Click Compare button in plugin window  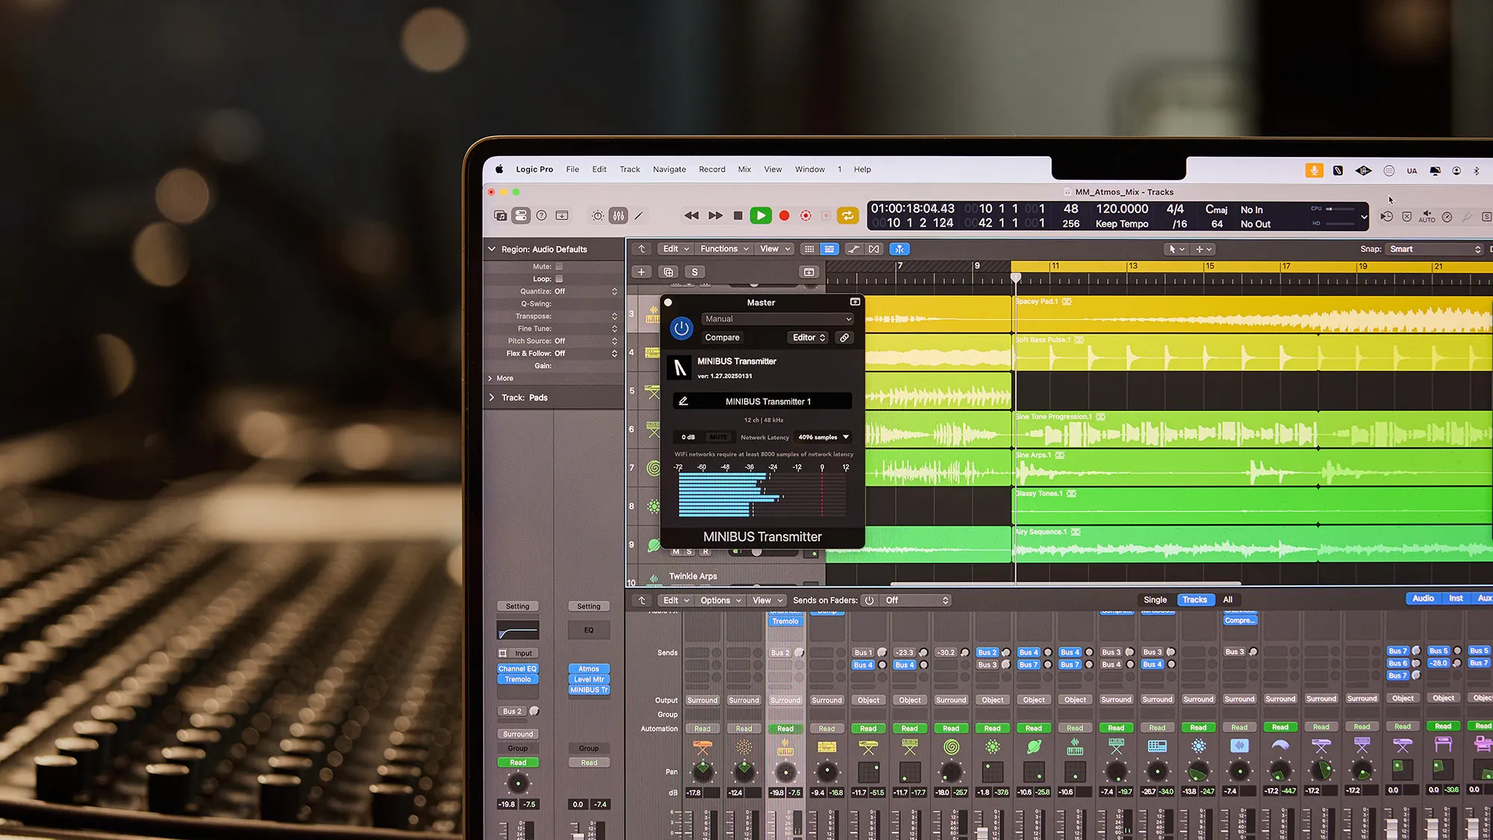pos(722,337)
